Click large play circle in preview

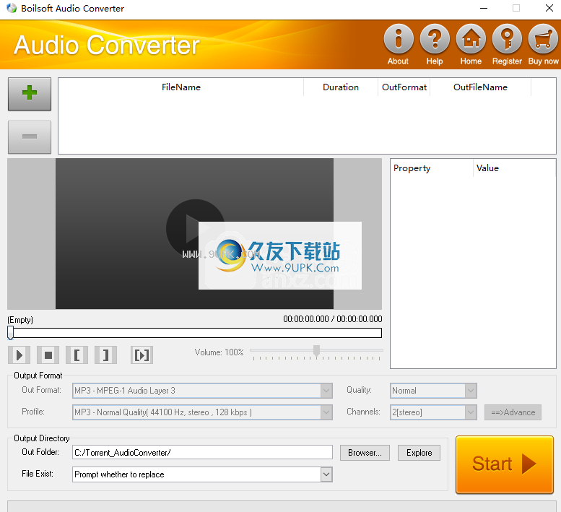pos(195,228)
